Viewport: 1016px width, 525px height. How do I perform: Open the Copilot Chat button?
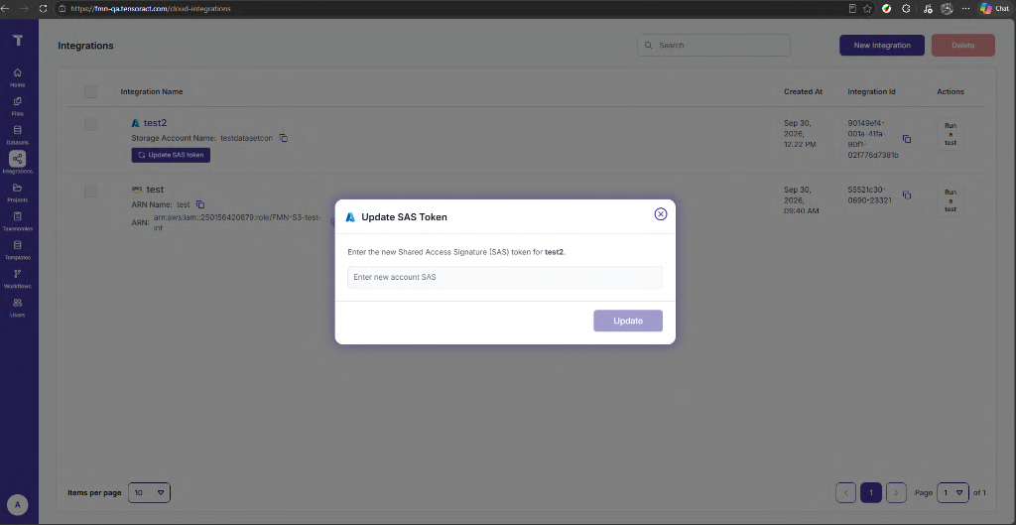click(x=994, y=8)
